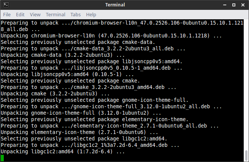Click the "Unpacking libgc1c2:amd64" output line

click(x=63, y=152)
